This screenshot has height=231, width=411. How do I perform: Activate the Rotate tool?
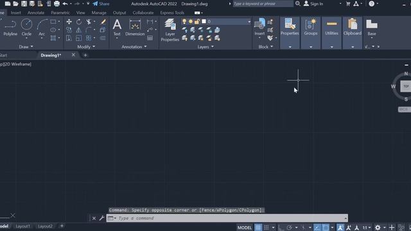click(78, 22)
